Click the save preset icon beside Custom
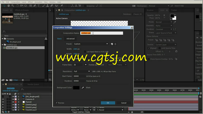Viewport: 203px width, 114px height. (112, 44)
